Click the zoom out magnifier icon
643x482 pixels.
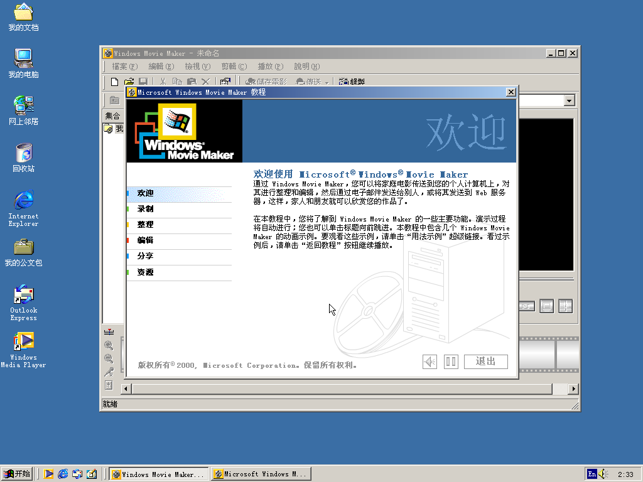pyautogui.click(x=109, y=358)
